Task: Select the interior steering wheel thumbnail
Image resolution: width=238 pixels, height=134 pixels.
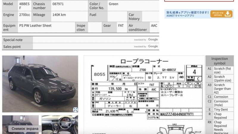Action: pos(60,124)
